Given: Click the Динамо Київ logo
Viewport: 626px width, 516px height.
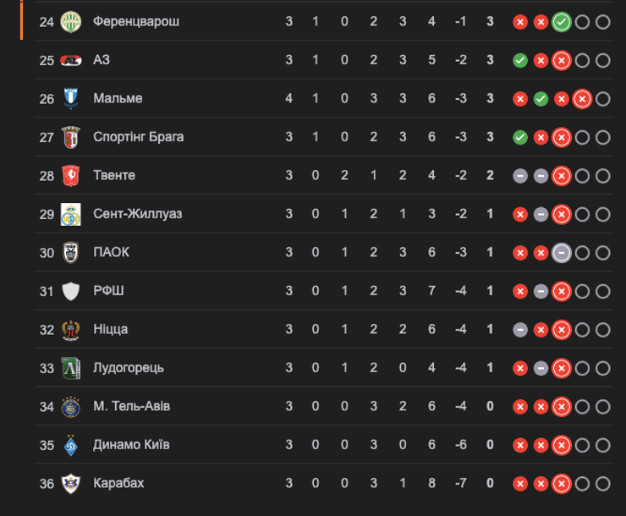Looking at the screenshot, I should pos(70,446).
